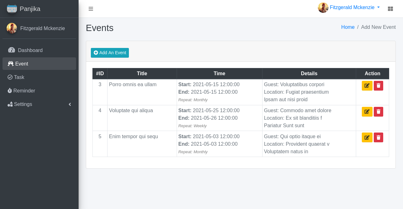Delete event 4 using the trash icon
The image size is (403, 209).
tap(378, 112)
